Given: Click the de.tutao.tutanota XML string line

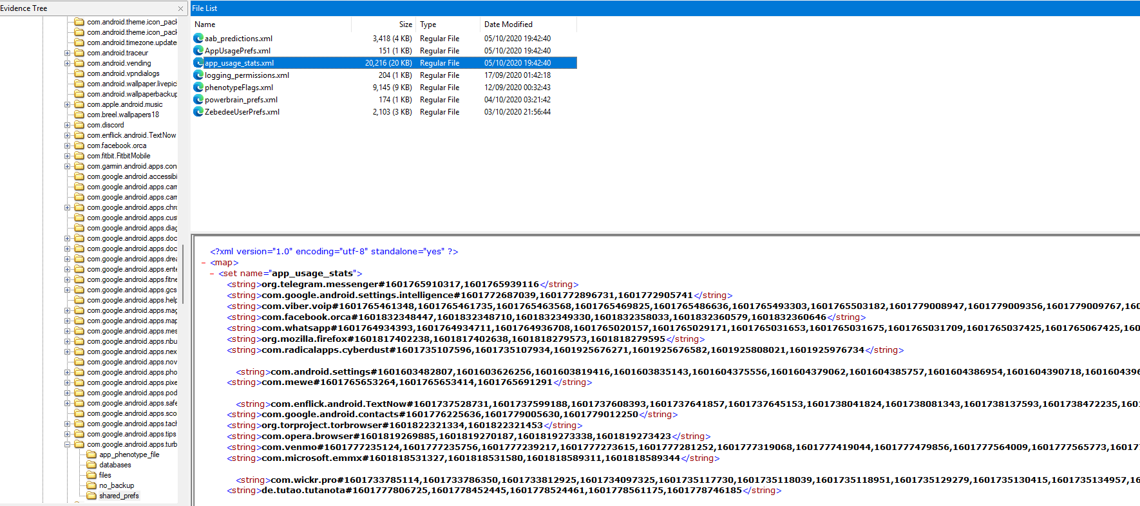Looking at the screenshot, I should 504,491.
